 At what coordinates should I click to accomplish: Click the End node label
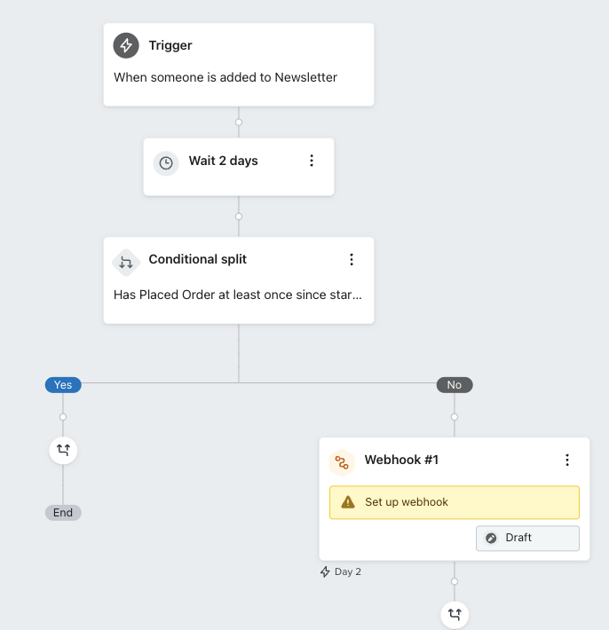[63, 513]
